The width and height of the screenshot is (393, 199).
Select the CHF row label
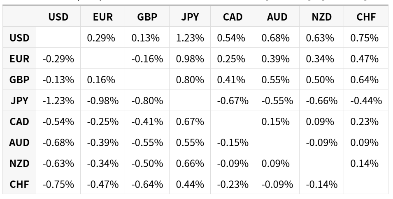[x=19, y=184]
